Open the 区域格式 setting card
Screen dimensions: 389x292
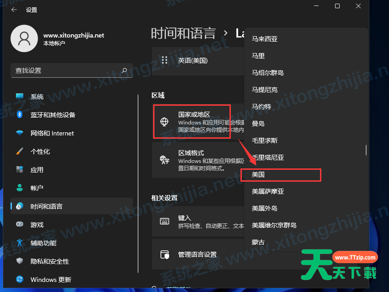(x=198, y=160)
